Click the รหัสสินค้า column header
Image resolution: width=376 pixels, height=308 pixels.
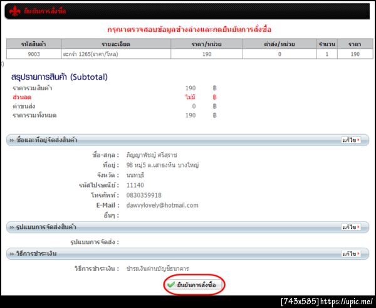click(34, 44)
